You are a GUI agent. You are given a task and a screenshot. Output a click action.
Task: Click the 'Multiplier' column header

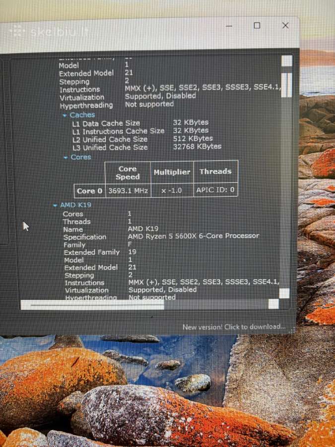click(172, 172)
